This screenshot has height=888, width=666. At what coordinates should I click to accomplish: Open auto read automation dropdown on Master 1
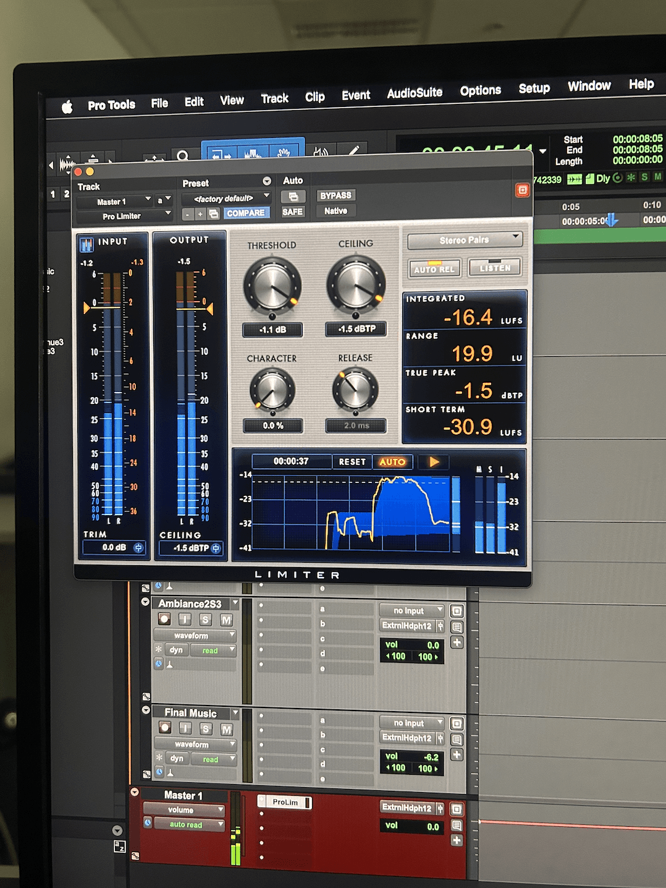click(x=190, y=824)
